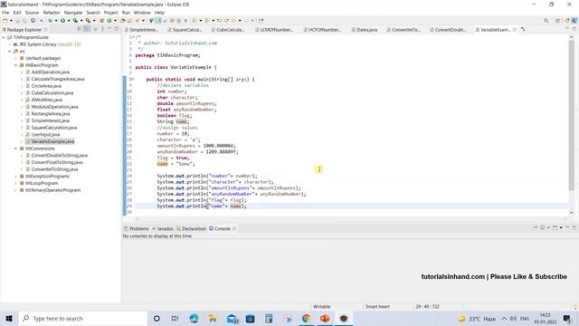579x326 pixels.
Task: Open toolbar Search magnifier at top right
Action: (546, 21)
